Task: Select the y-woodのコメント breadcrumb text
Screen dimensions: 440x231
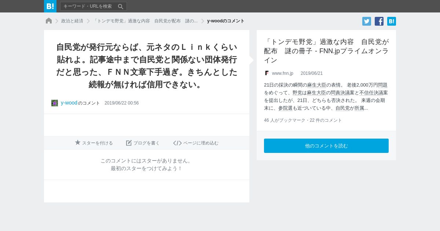Action: pos(226,21)
